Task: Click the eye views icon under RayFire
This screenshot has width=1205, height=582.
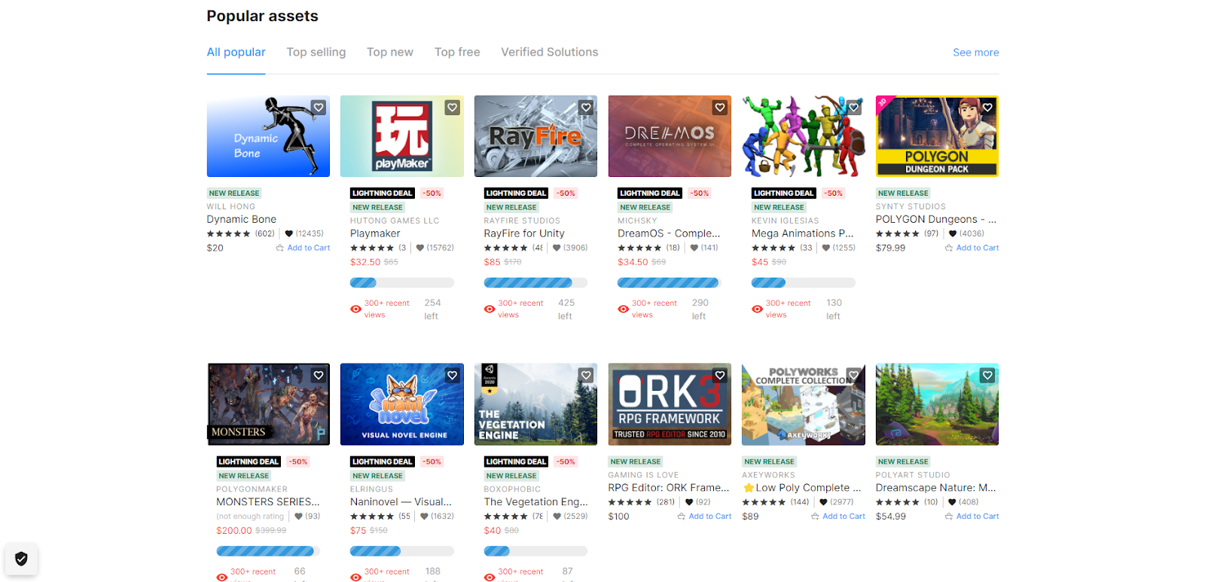Action: click(490, 309)
